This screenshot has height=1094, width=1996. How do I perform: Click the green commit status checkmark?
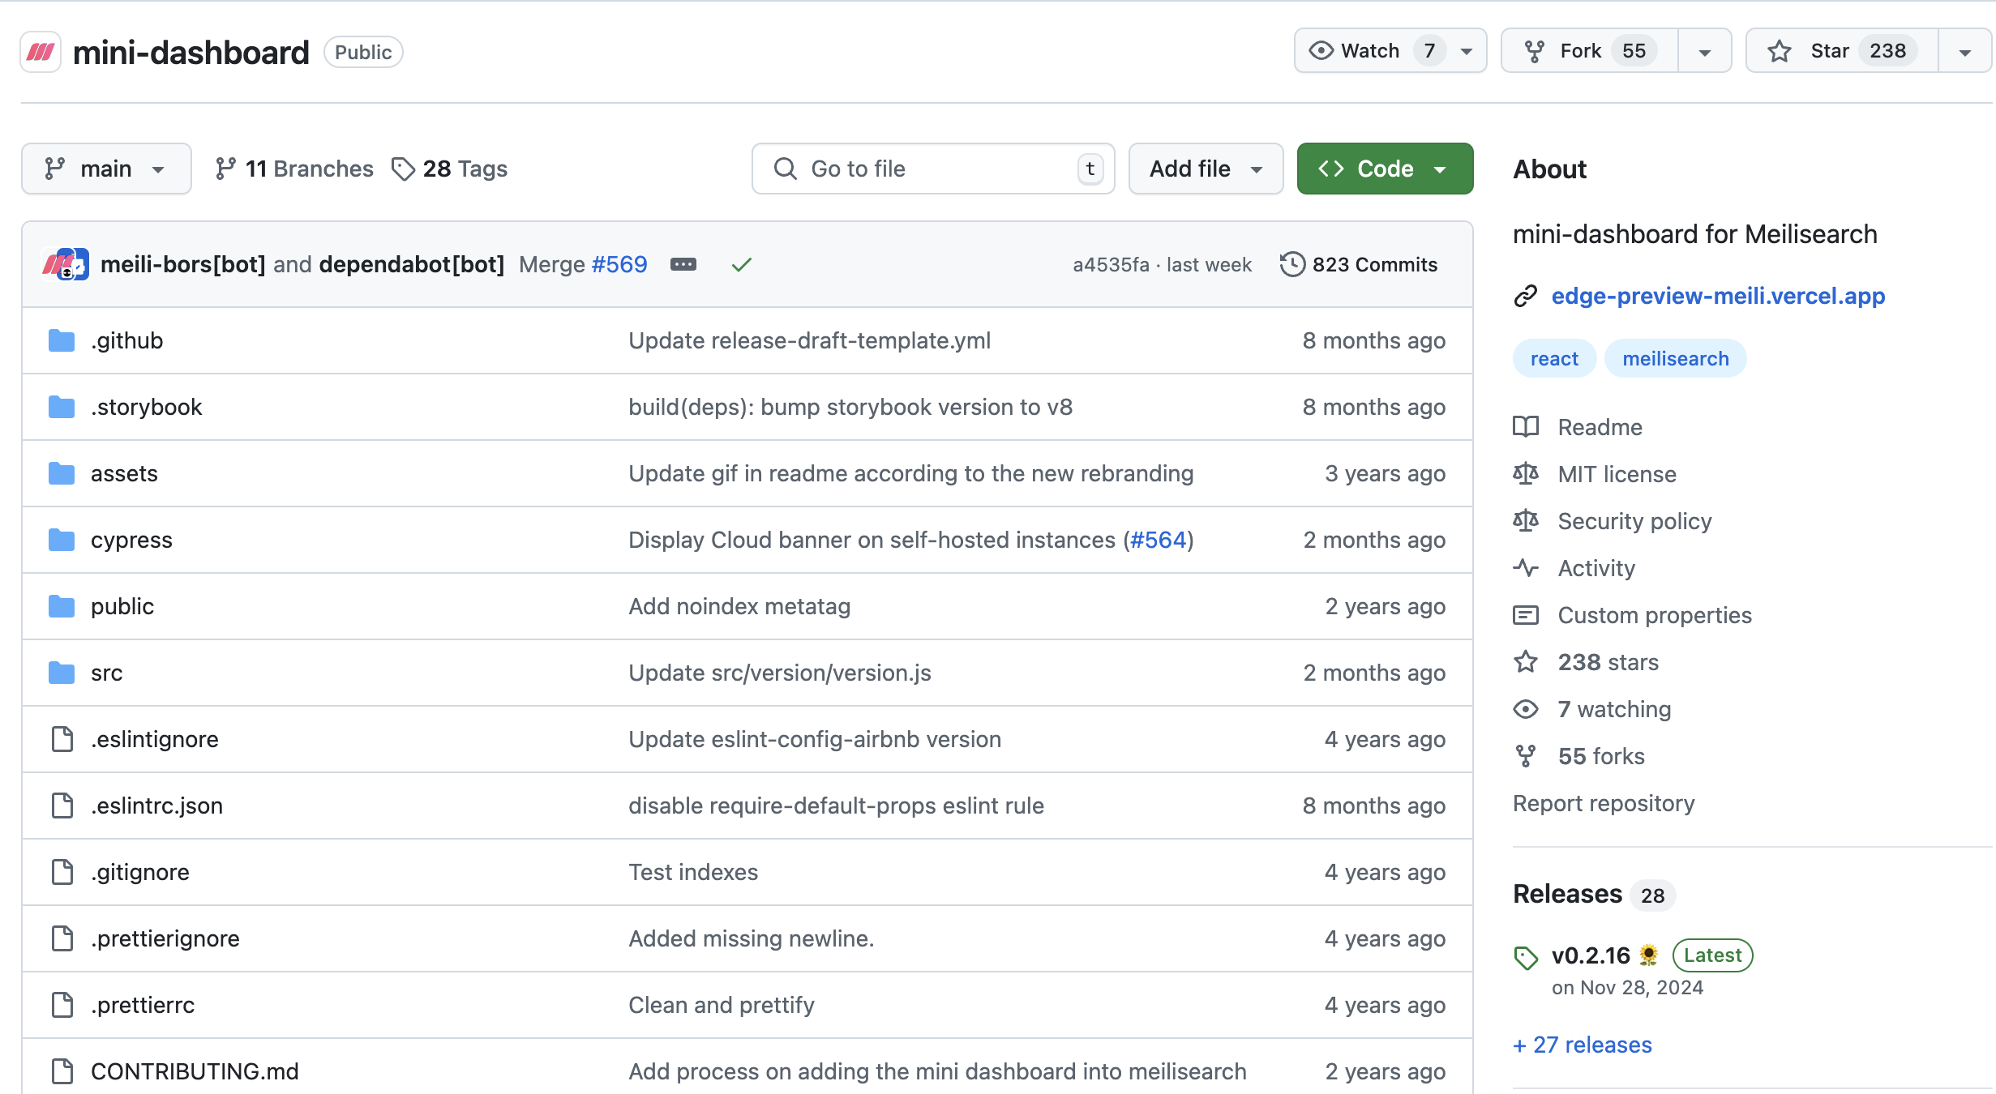point(742,265)
